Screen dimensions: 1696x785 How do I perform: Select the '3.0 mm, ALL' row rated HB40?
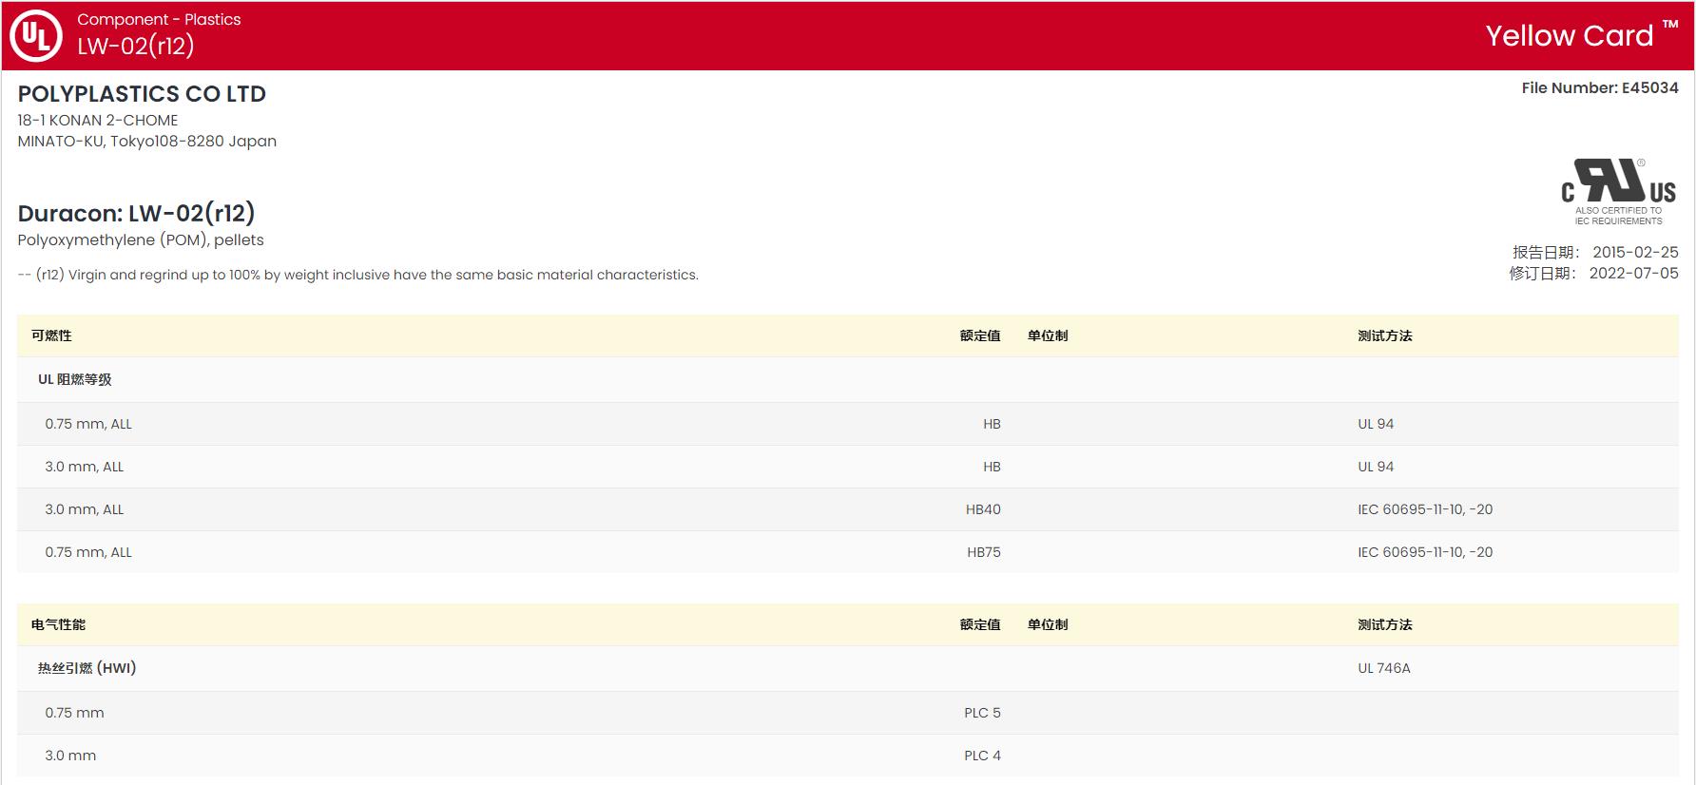click(848, 509)
